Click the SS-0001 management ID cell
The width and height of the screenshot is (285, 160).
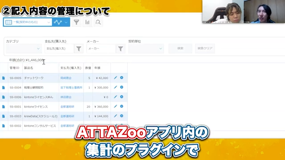[x=16, y=107]
